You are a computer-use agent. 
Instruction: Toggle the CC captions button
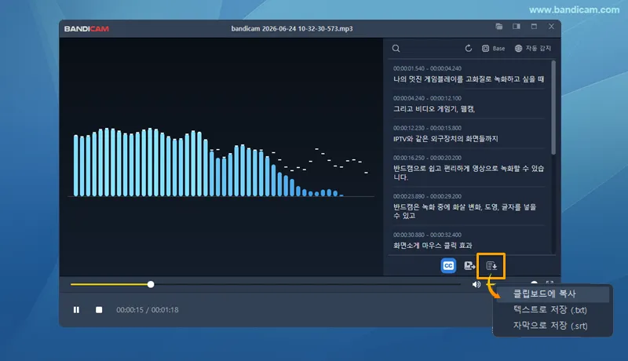[448, 266]
